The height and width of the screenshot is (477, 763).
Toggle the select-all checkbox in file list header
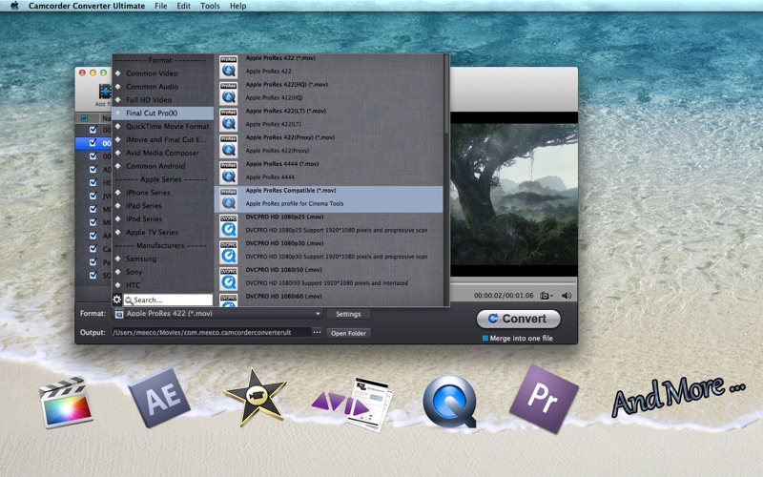(x=85, y=118)
